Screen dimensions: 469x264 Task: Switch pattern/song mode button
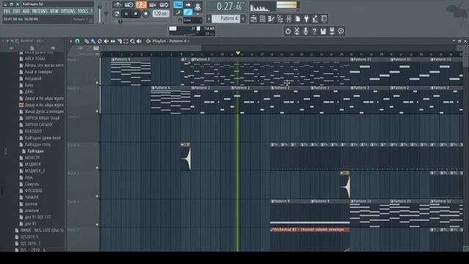[x=117, y=14]
